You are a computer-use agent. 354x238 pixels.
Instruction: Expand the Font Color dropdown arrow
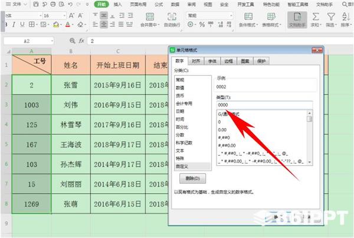click(x=73, y=25)
